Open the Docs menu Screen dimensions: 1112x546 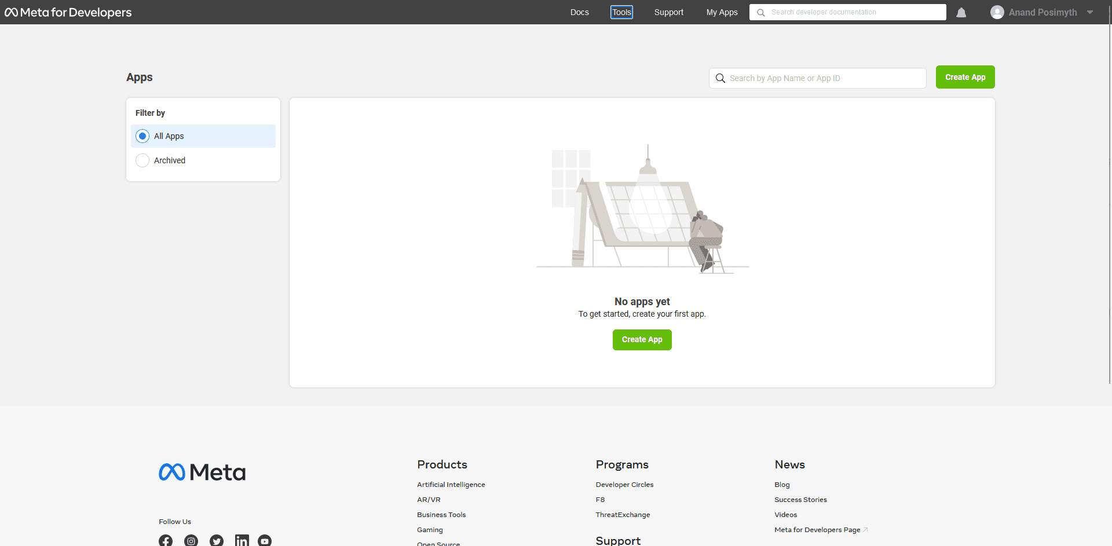click(x=579, y=12)
